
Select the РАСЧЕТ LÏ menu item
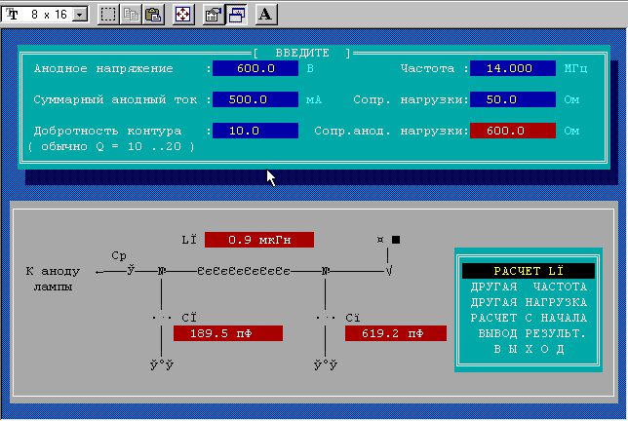click(x=528, y=271)
